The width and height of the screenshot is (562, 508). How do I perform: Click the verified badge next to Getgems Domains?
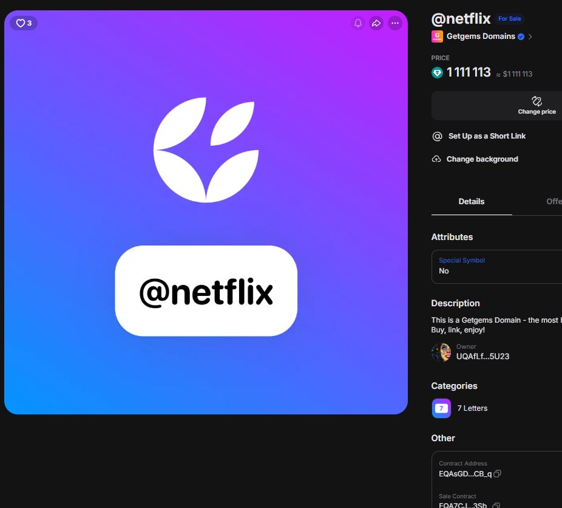[x=521, y=36]
